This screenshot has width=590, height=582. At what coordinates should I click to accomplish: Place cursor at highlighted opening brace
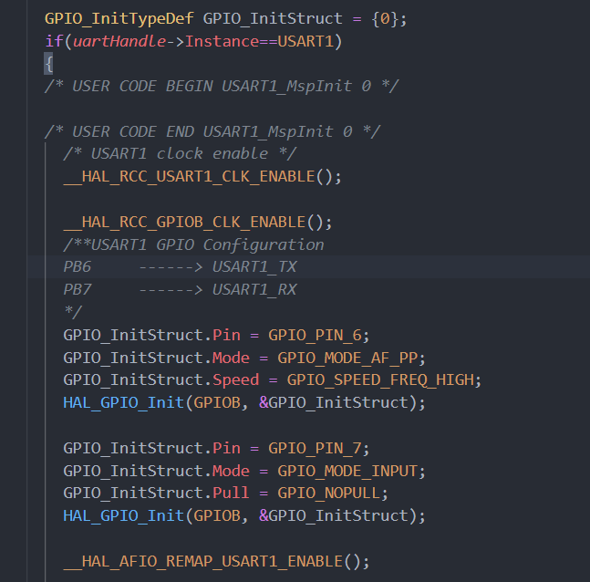coord(49,64)
